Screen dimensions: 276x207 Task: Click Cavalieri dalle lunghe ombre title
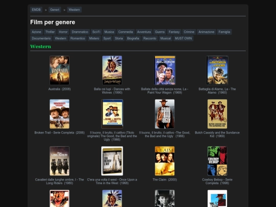tap(59, 181)
